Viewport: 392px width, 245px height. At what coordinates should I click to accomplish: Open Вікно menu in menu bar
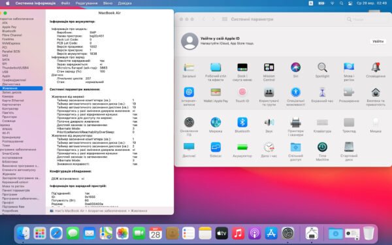coord(108,3)
